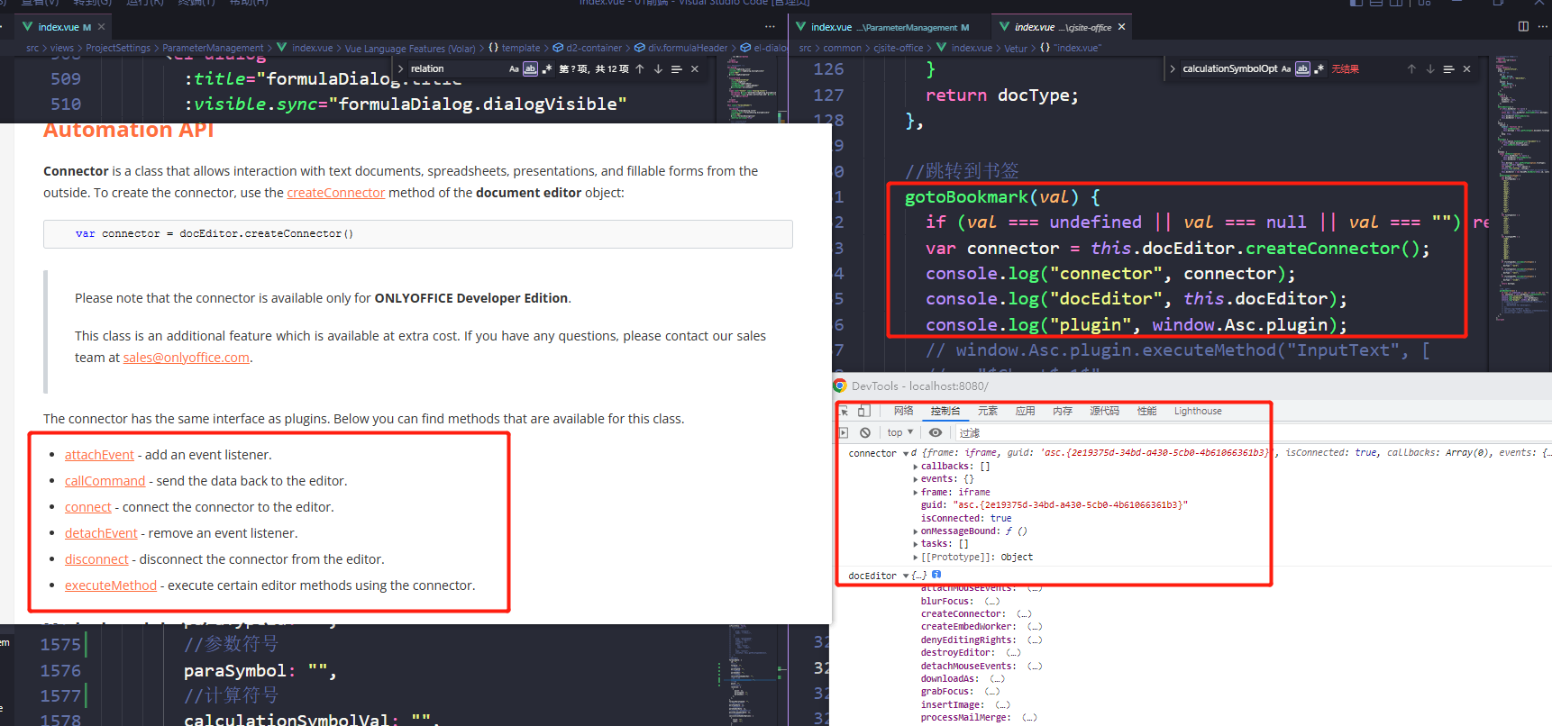
Task: Click 'ParameterManagement' in the breadcrumb
Action: [213, 49]
